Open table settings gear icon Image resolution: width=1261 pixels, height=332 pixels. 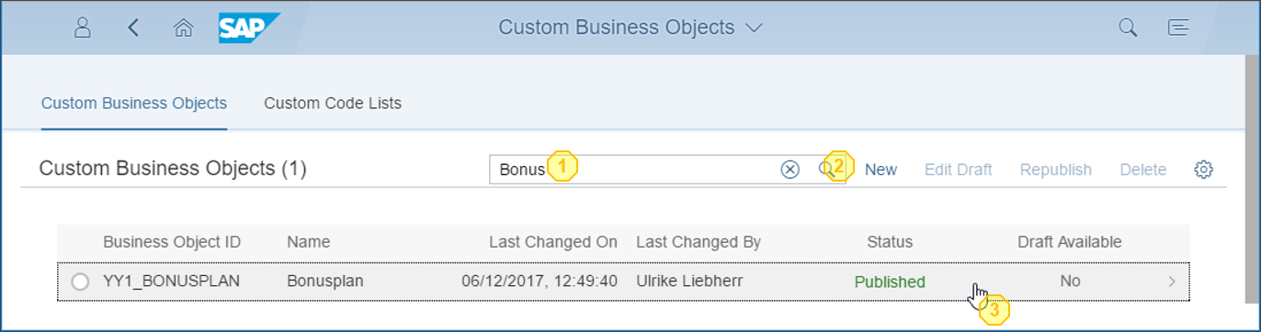tap(1204, 170)
